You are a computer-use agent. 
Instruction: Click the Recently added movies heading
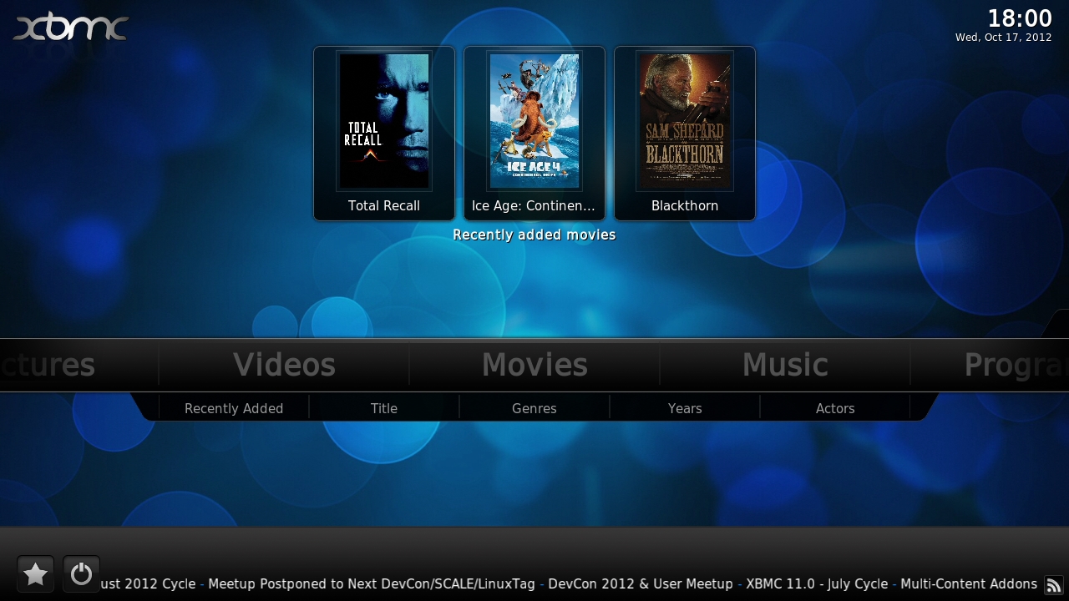(x=534, y=235)
